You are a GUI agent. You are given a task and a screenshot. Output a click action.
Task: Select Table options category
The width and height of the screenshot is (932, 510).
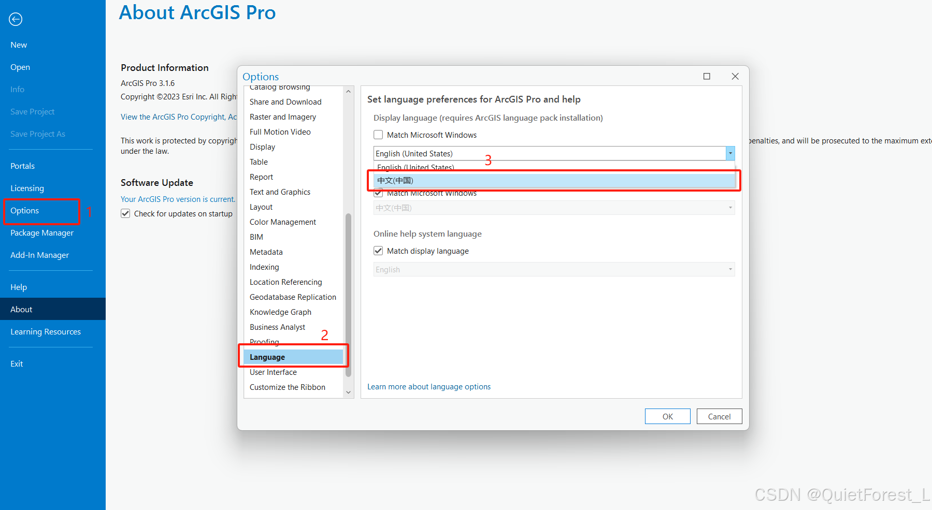pos(259,162)
